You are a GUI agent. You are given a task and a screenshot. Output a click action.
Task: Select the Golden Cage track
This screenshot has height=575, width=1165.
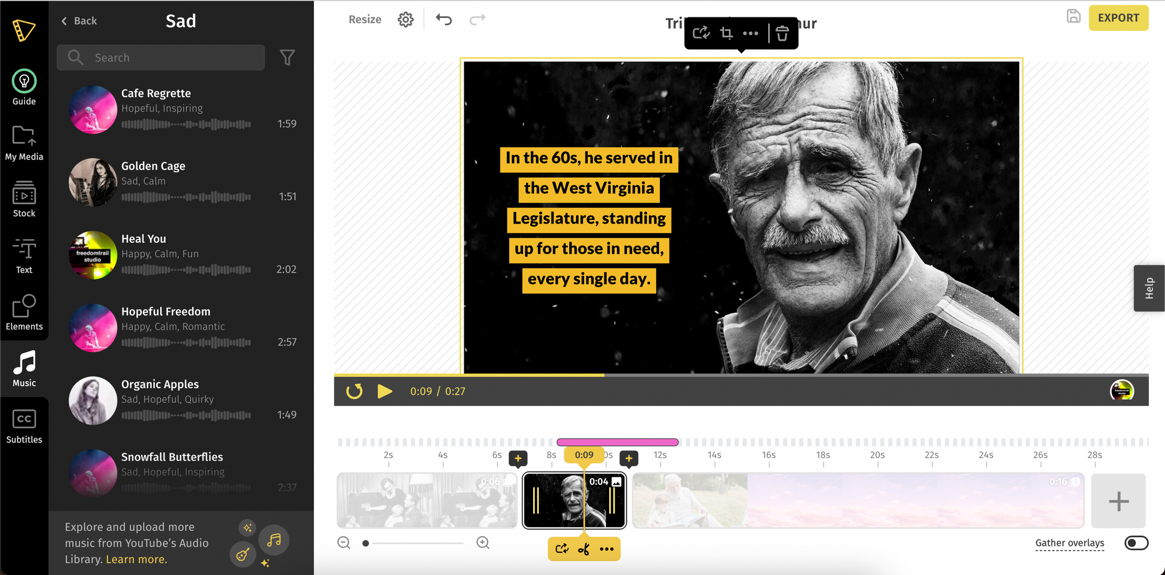pyautogui.click(x=183, y=182)
